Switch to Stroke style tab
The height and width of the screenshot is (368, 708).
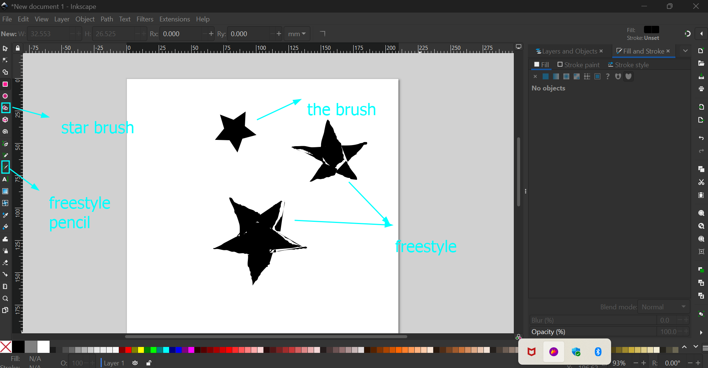[628, 65]
